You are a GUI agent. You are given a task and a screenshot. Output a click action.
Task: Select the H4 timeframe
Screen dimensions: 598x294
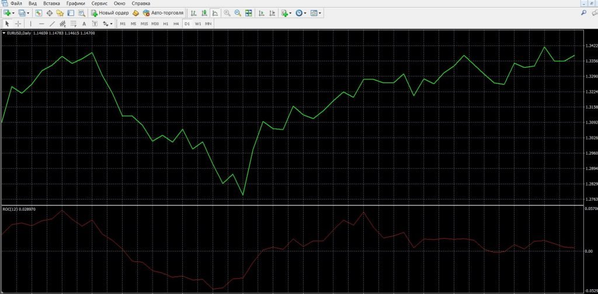point(176,24)
